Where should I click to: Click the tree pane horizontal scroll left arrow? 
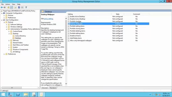pos(1,88)
